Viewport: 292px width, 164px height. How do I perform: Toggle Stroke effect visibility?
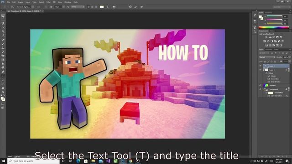[x=269, y=76]
